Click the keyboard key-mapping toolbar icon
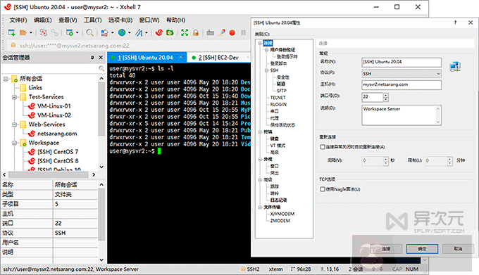Image resolution: width=479 pixels, height=275 pixels. click(x=210, y=32)
